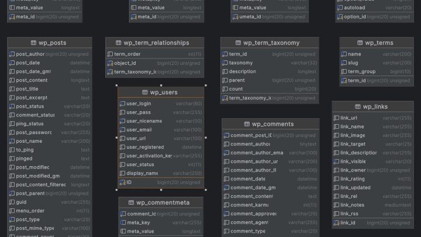
Task: Click column icon next to user_email
Action: (x=122, y=130)
